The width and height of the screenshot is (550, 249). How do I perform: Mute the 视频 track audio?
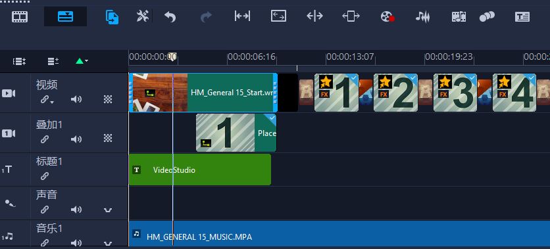tap(76, 99)
